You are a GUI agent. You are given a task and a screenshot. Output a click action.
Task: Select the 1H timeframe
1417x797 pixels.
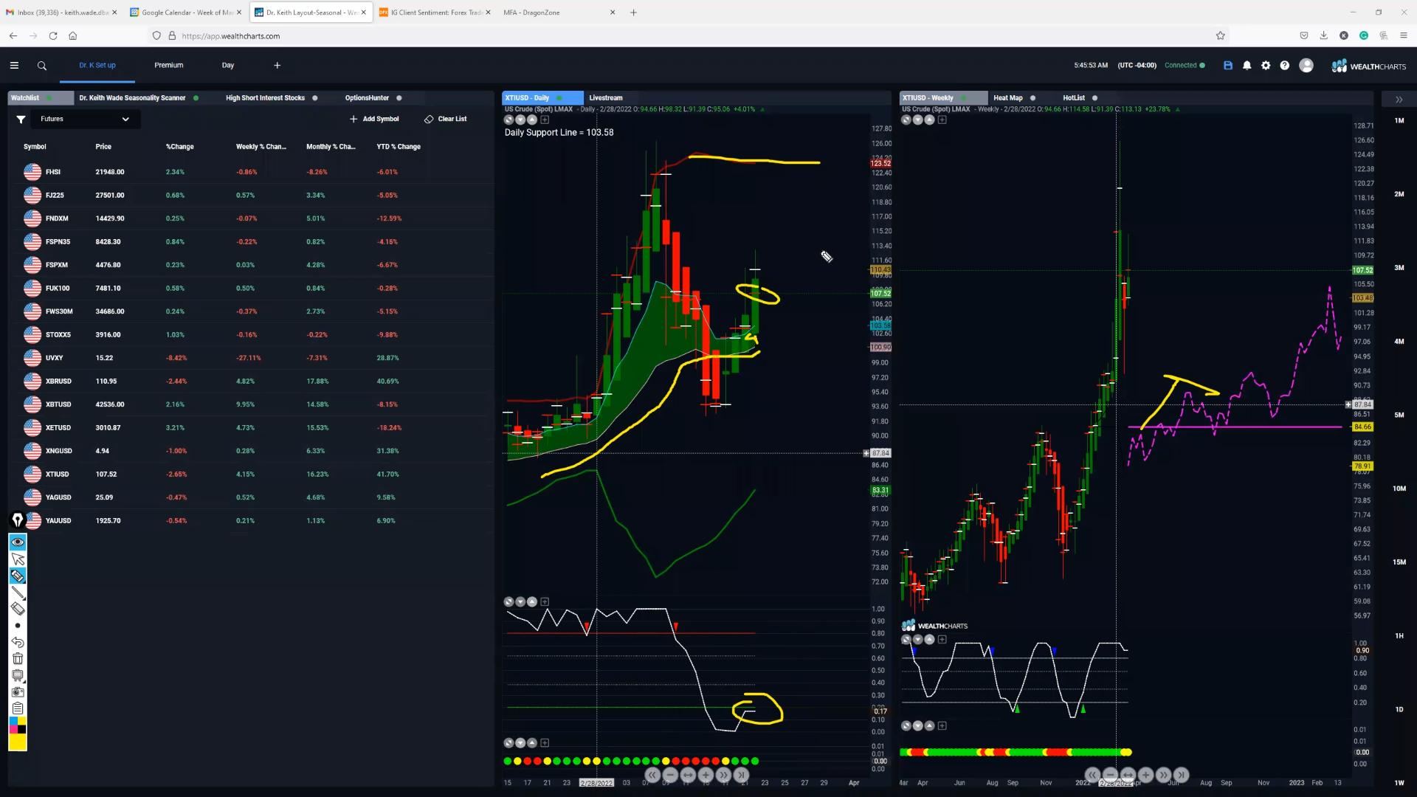pos(1399,636)
